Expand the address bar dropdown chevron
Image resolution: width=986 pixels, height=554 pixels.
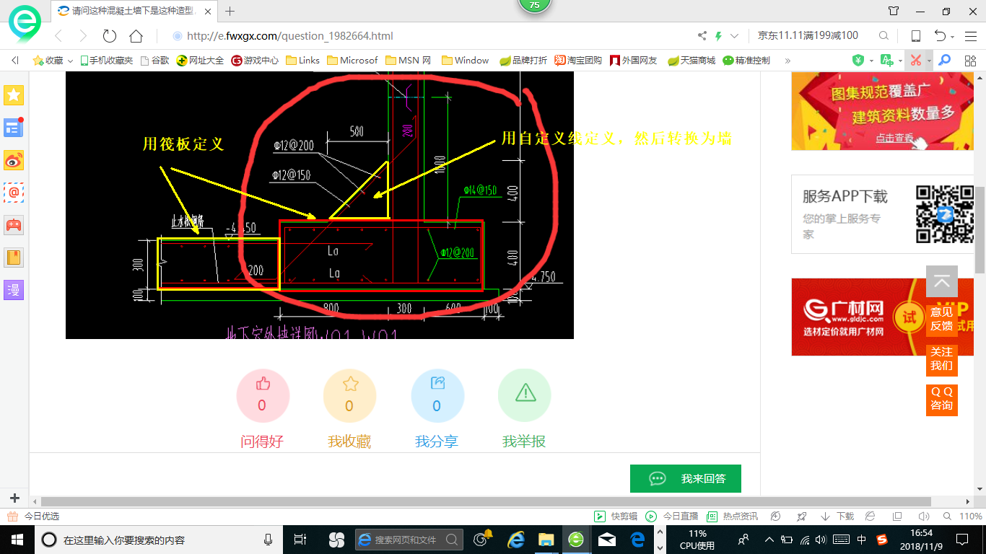(735, 36)
